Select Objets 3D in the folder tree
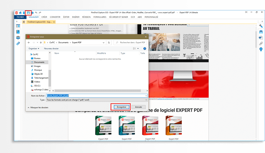265x153 pixels. point(38,74)
